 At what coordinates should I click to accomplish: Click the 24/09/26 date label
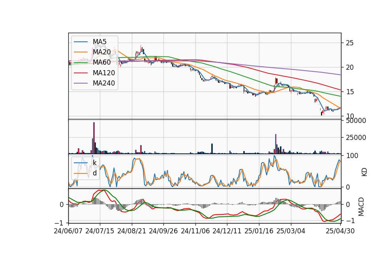(163, 231)
